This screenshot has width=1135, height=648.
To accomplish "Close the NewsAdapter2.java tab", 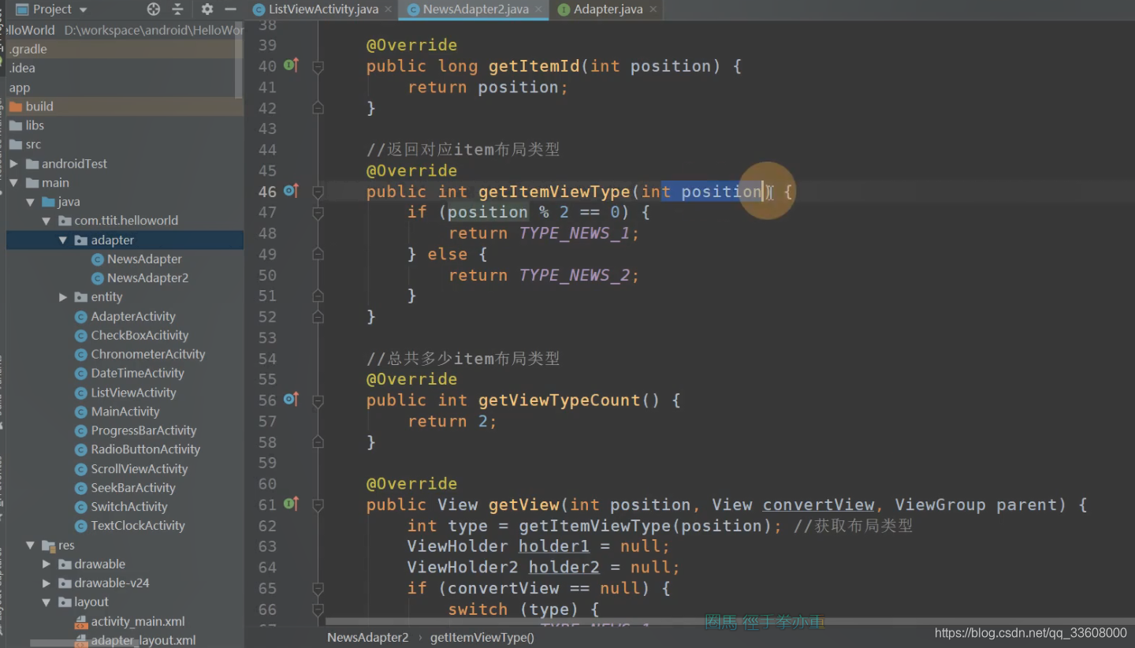I will [x=538, y=9].
